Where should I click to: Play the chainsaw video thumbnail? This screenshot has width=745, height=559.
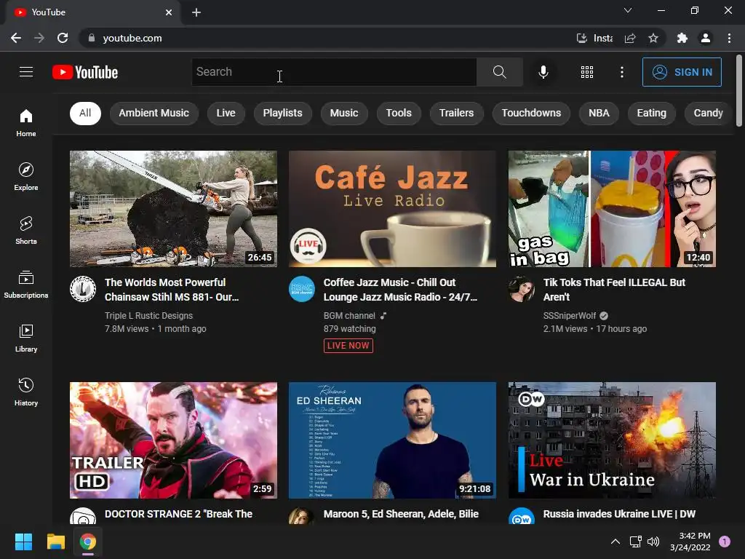tap(173, 209)
